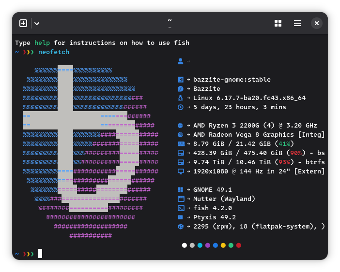
Task: Click the package box icon beside 2295
Action: click(x=181, y=227)
